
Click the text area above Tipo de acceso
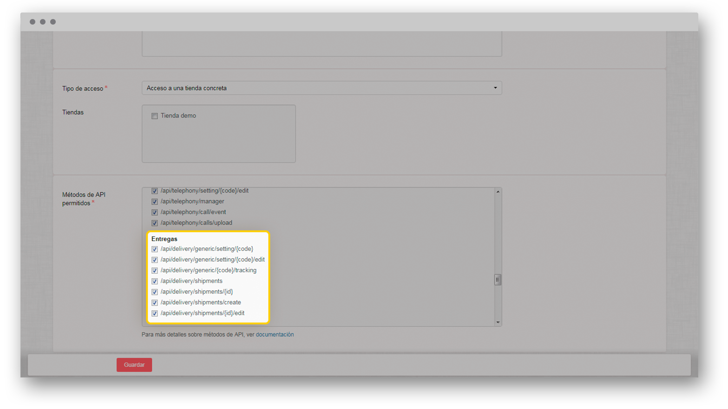(x=321, y=44)
